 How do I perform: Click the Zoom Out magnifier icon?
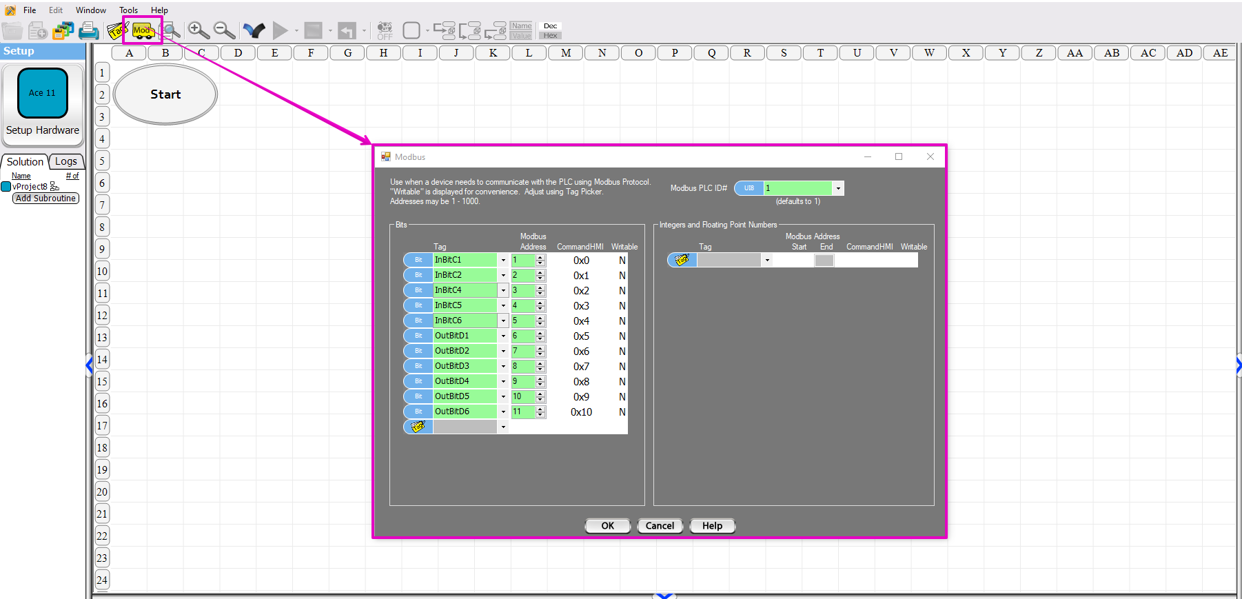pos(224,30)
